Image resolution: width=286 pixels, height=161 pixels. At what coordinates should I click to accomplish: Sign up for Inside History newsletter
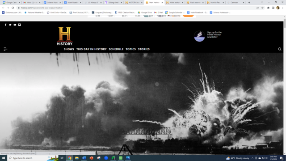click(214, 34)
